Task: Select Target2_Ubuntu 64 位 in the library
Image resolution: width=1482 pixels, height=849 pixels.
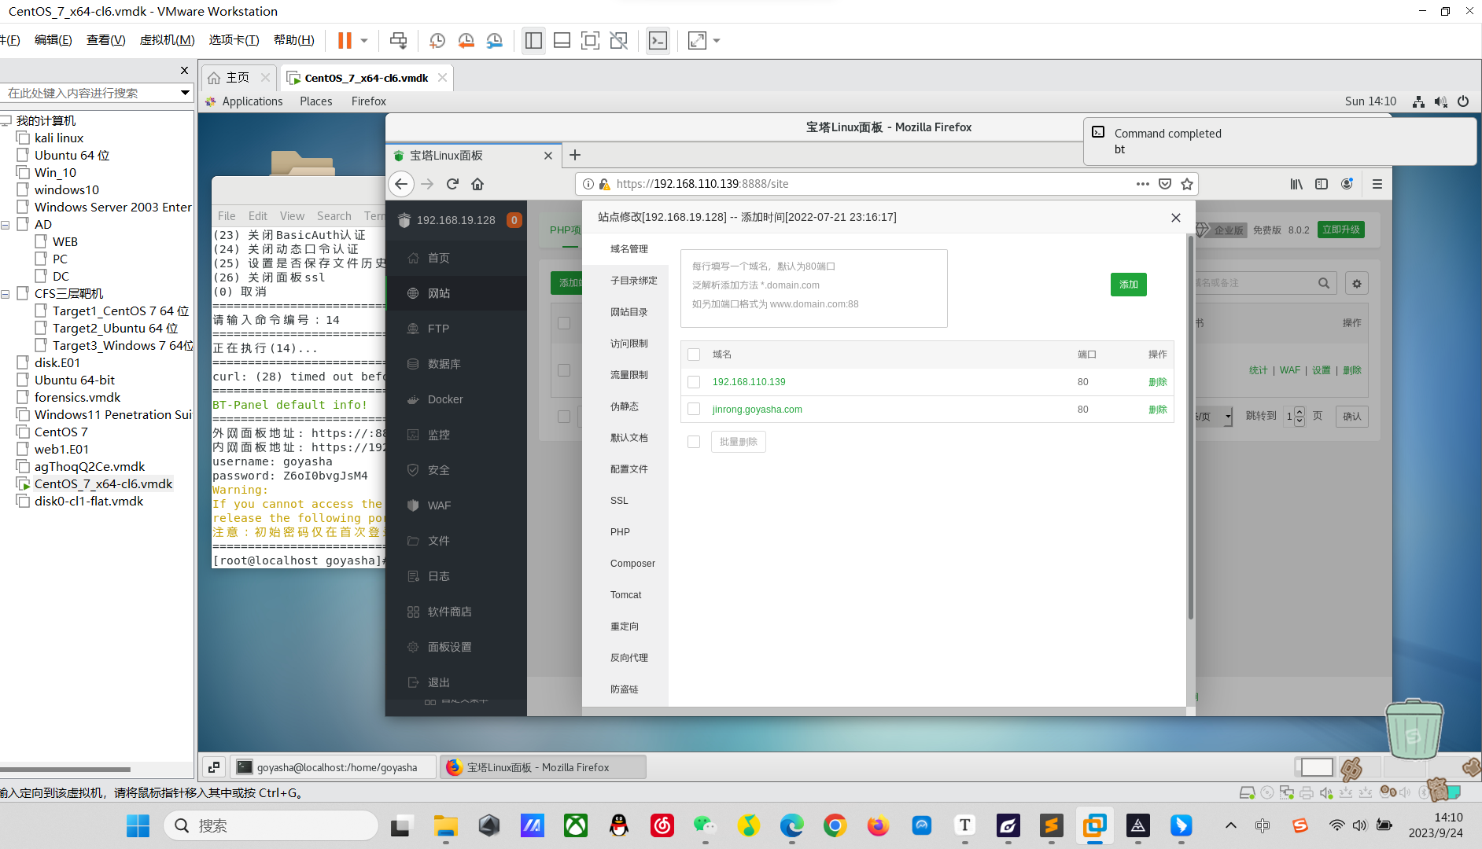Action: click(x=115, y=329)
